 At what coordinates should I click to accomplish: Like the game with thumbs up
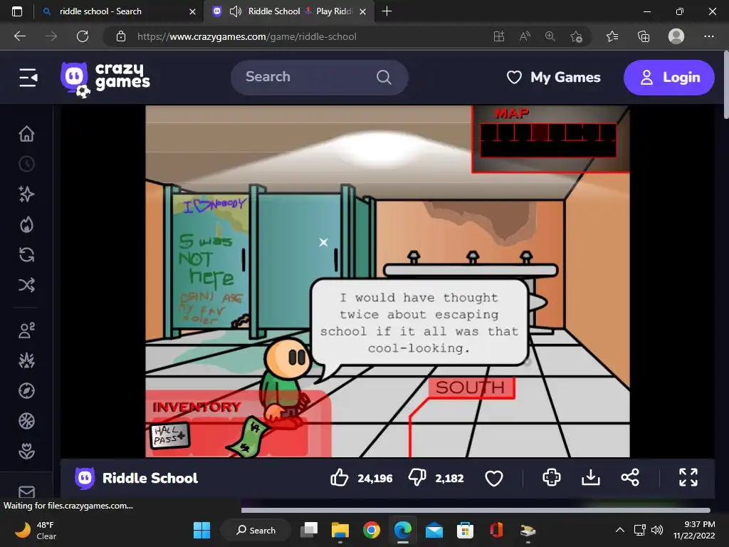click(339, 478)
